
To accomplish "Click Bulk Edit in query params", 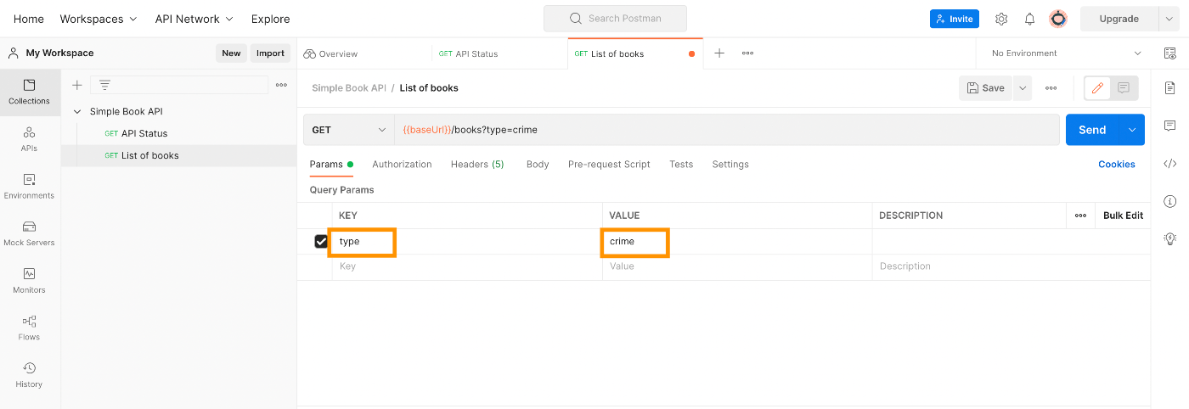I will click(x=1123, y=216).
